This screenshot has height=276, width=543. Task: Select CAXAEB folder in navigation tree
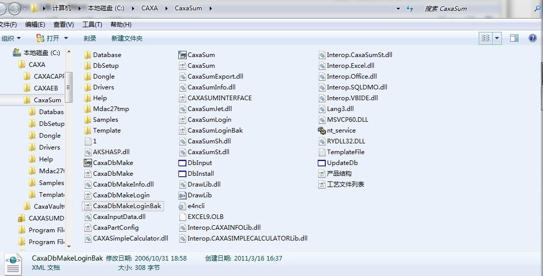coord(45,88)
